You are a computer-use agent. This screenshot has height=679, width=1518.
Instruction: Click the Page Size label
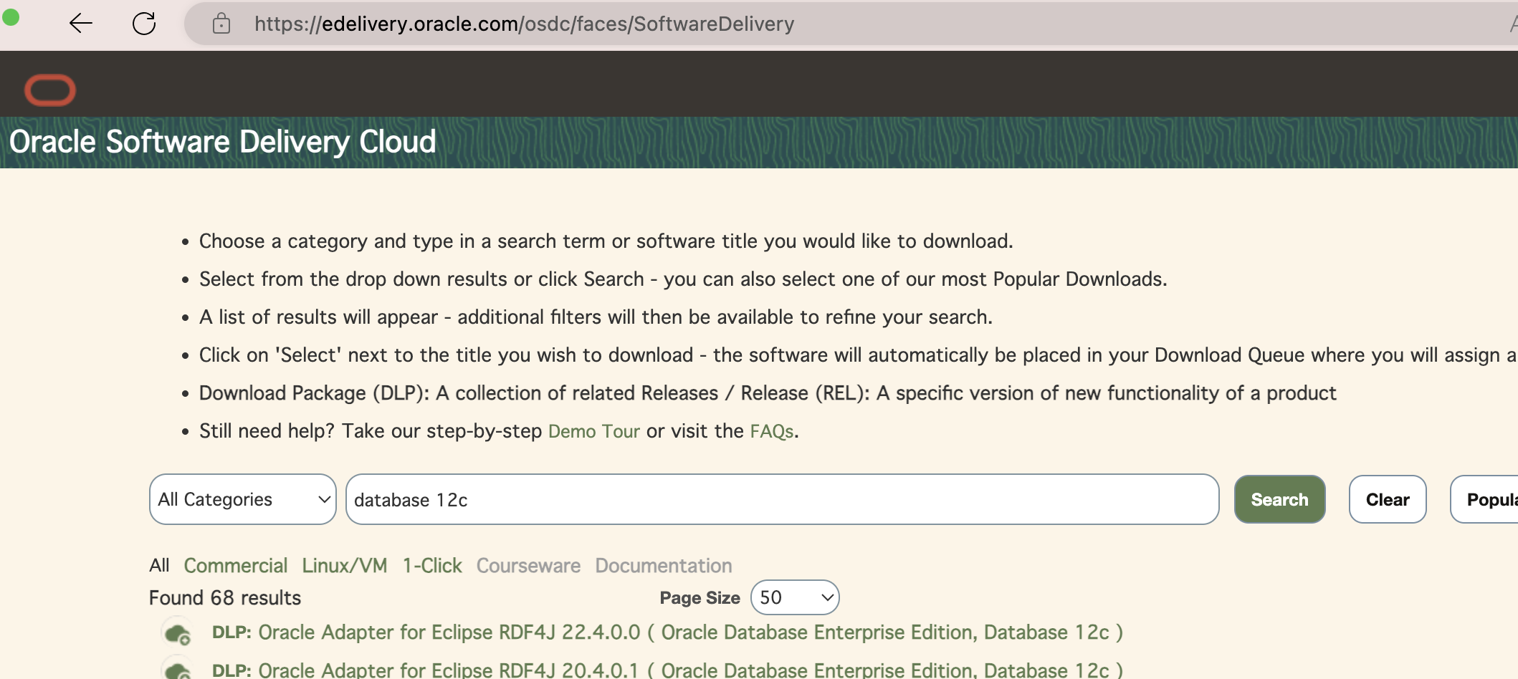pos(700,598)
